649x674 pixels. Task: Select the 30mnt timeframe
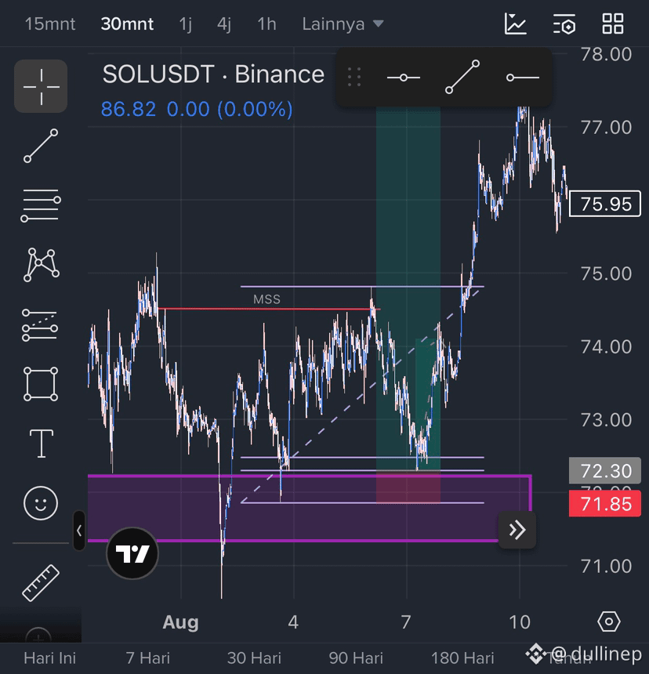(127, 24)
